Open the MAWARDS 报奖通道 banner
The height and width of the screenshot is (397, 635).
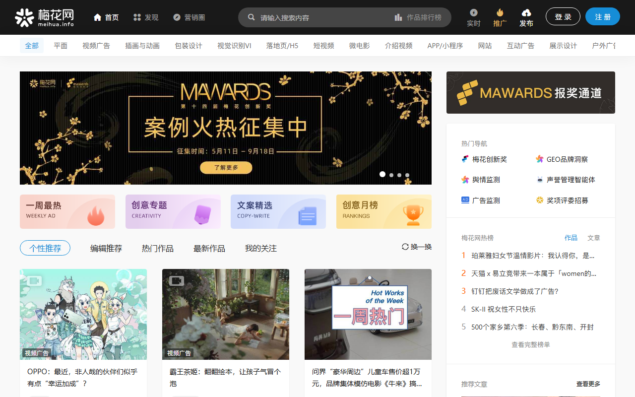[531, 92]
